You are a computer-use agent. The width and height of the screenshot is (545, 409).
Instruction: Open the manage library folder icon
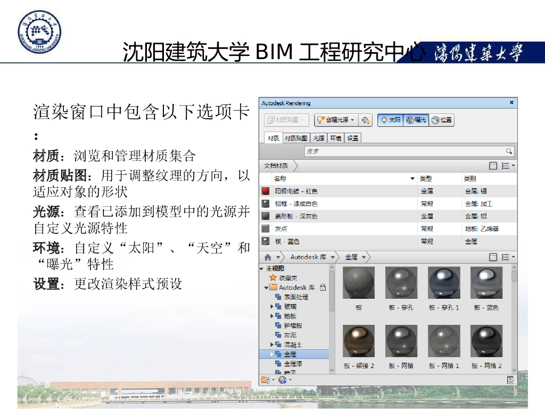pyautogui.click(x=266, y=380)
